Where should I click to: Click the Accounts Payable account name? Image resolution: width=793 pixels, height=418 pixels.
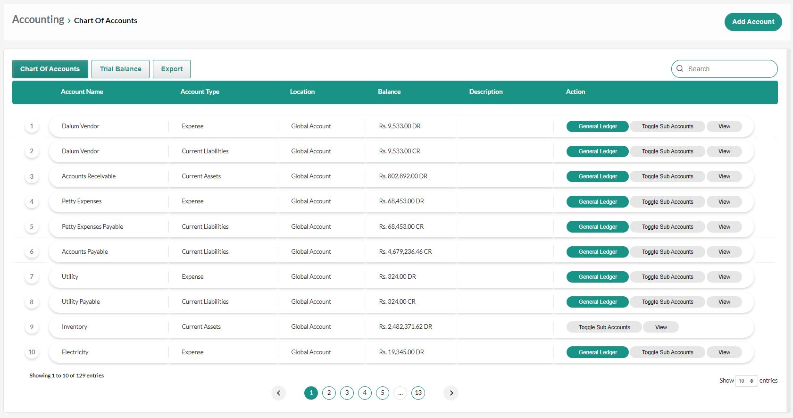click(85, 251)
